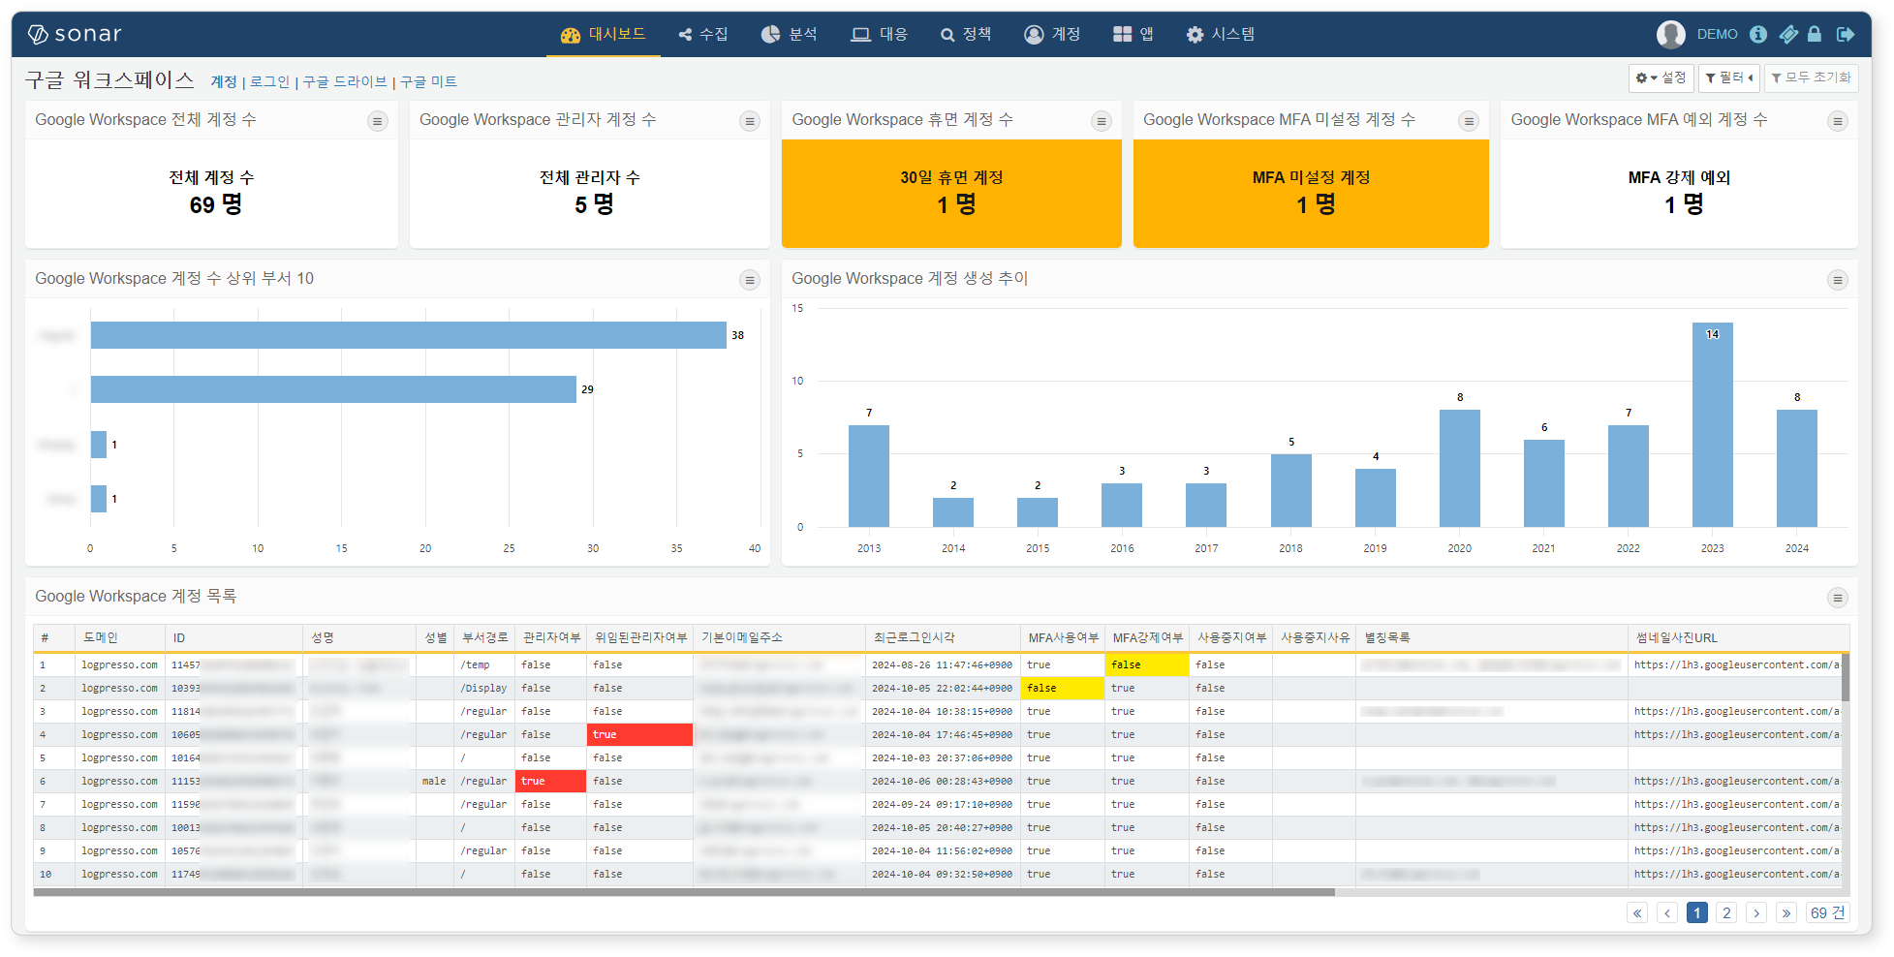The height and width of the screenshot is (957, 1894).
Task: Go to the 구글 미트 link
Action: click(428, 81)
